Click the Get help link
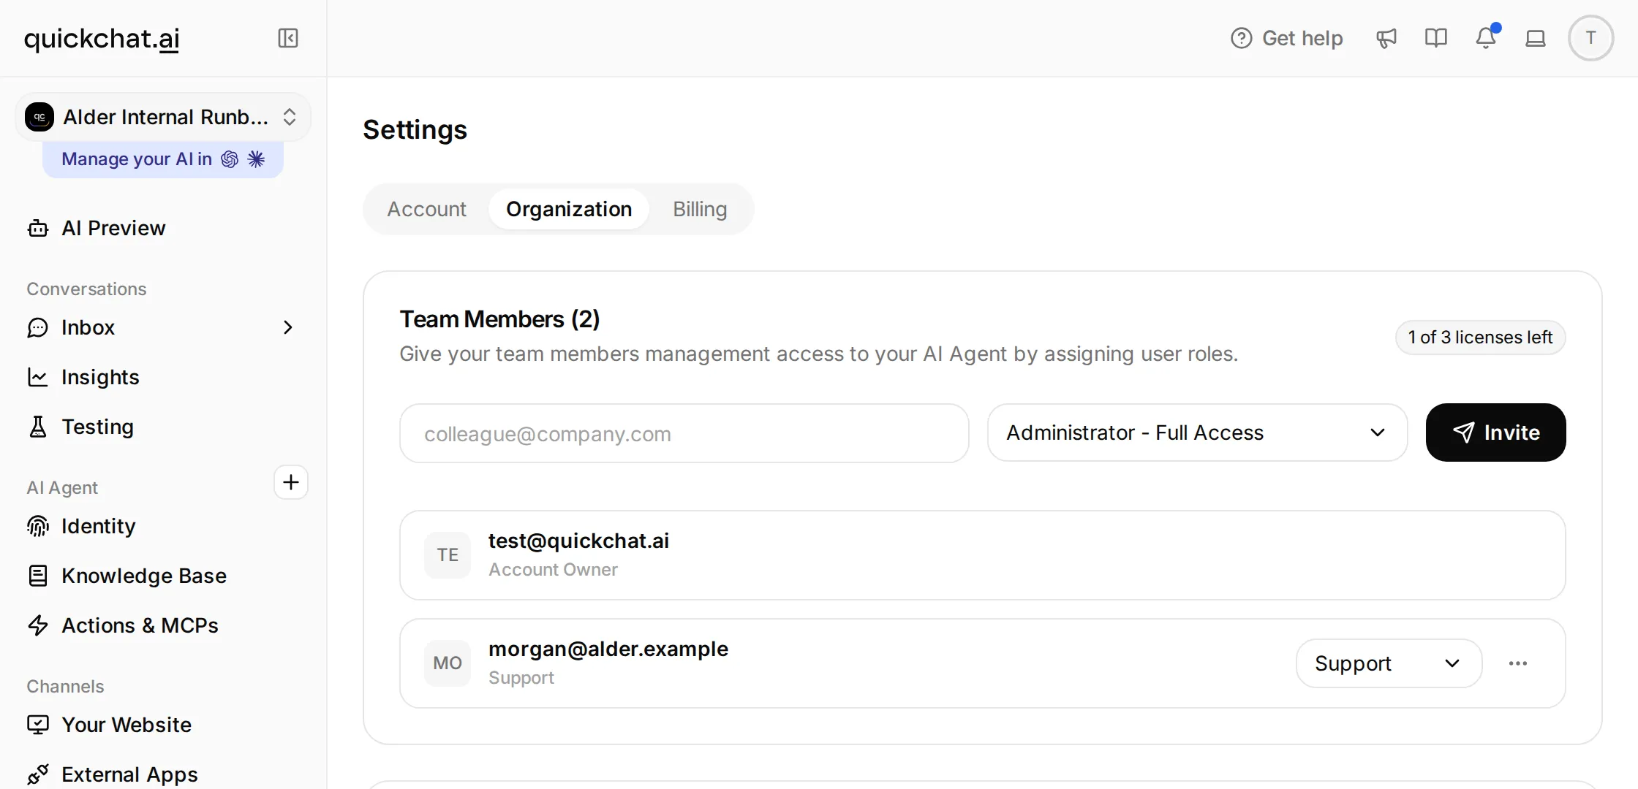 (1287, 38)
